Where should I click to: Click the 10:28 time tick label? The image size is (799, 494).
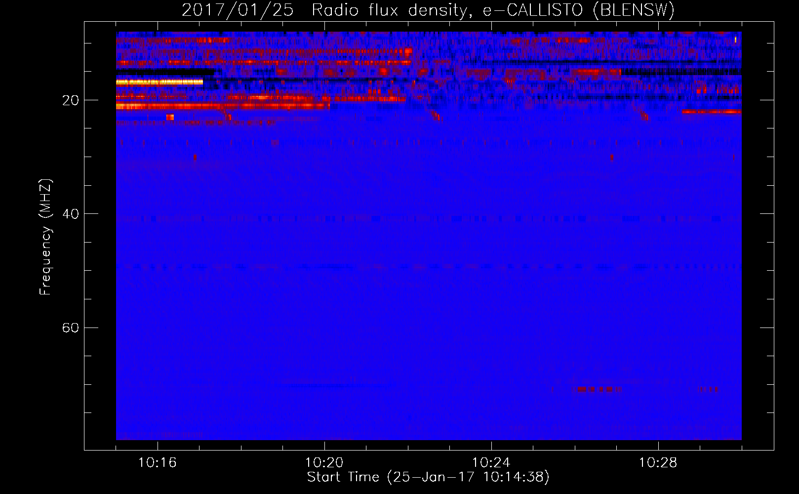[658, 463]
